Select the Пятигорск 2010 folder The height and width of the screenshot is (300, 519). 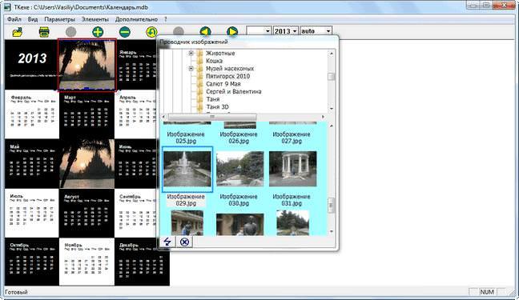click(x=227, y=76)
